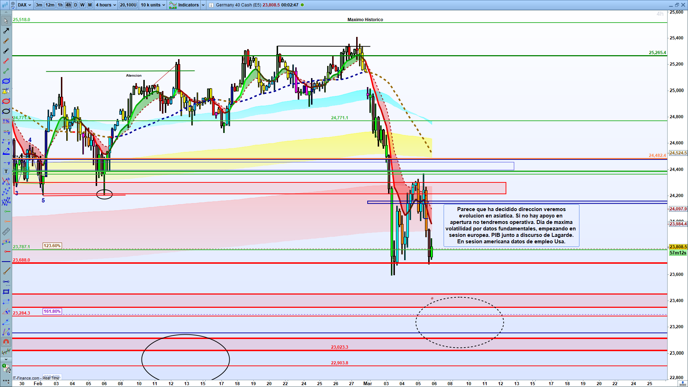This screenshot has height=387, width=688.
Task: Click the instrument info icon
Action: pos(211,5)
